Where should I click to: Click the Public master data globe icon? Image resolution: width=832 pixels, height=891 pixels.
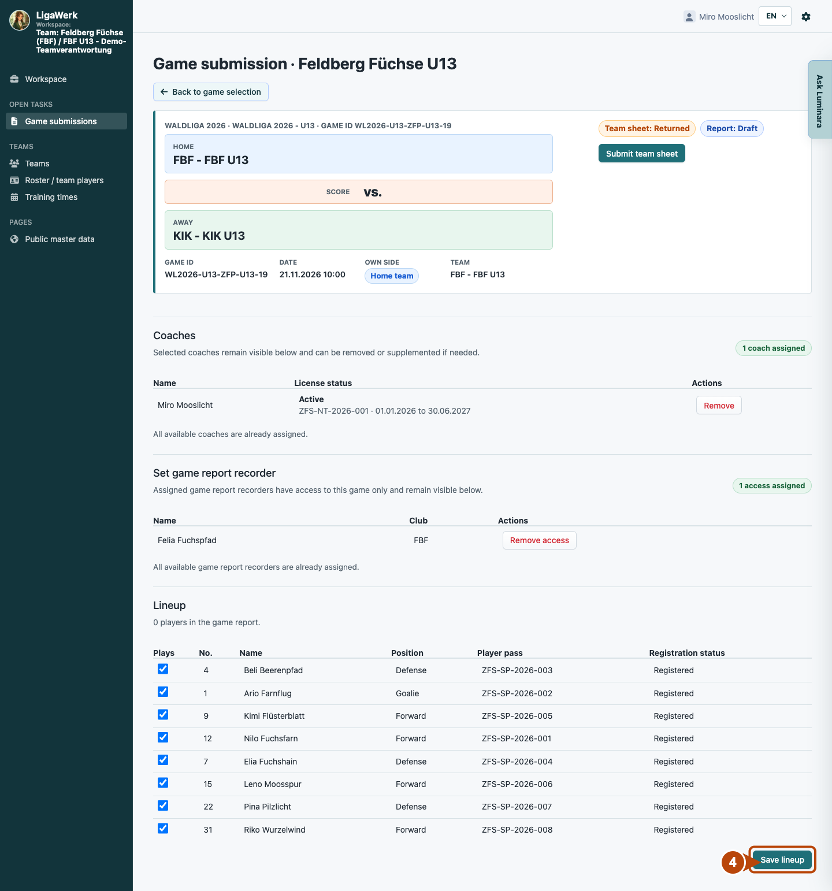coord(14,239)
